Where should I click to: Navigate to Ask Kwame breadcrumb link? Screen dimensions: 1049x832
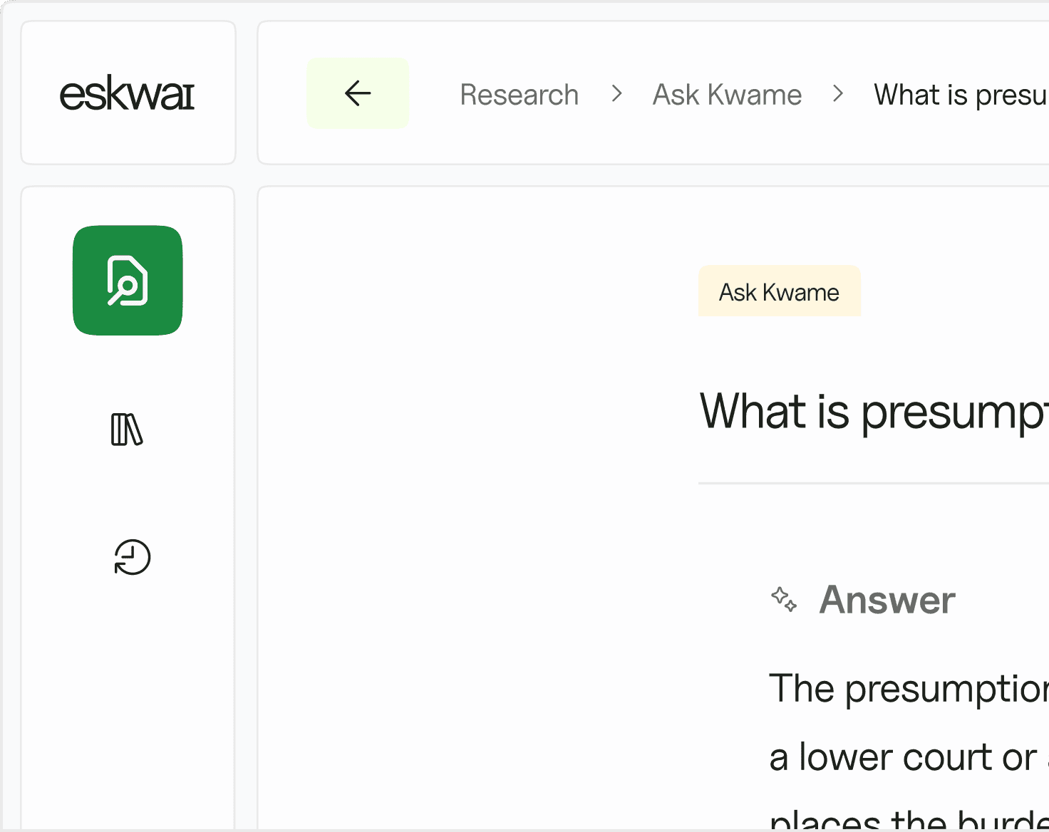coord(727,94)
